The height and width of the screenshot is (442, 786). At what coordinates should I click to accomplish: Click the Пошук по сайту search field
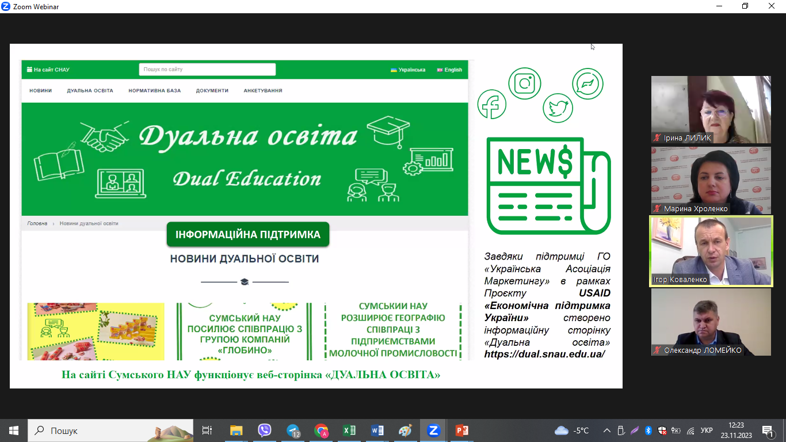(x=207, y=70)
